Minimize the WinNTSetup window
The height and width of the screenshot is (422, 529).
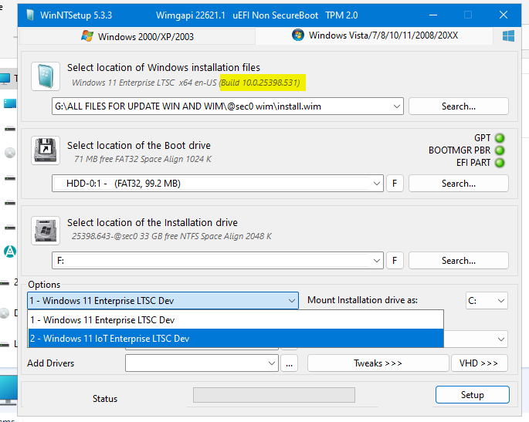click(433, 15)
